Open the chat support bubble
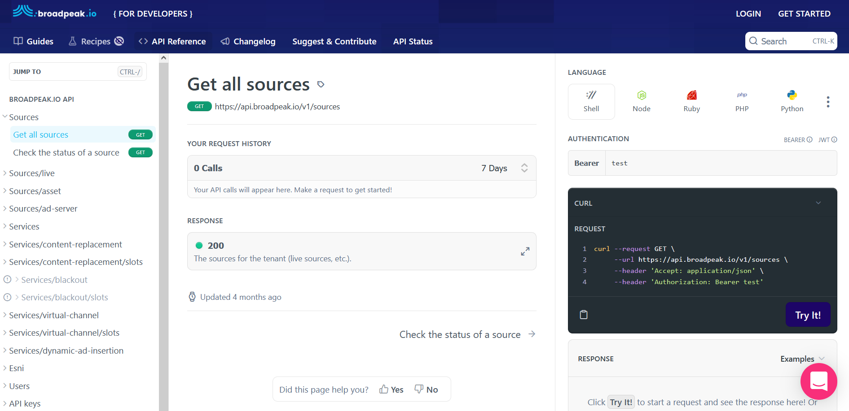Viewport: 849px width, 411px height. 818,381
